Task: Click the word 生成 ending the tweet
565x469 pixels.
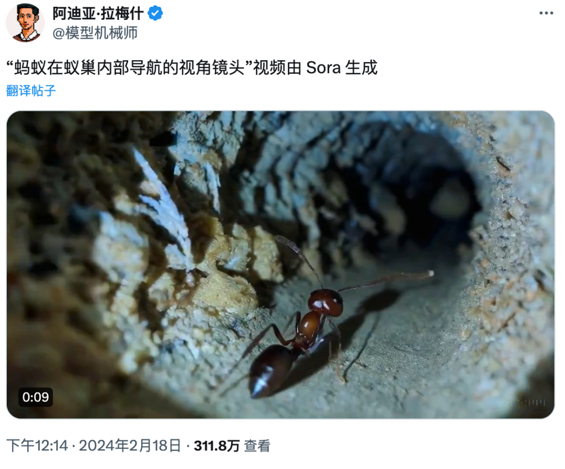Action: coord(361,68)
